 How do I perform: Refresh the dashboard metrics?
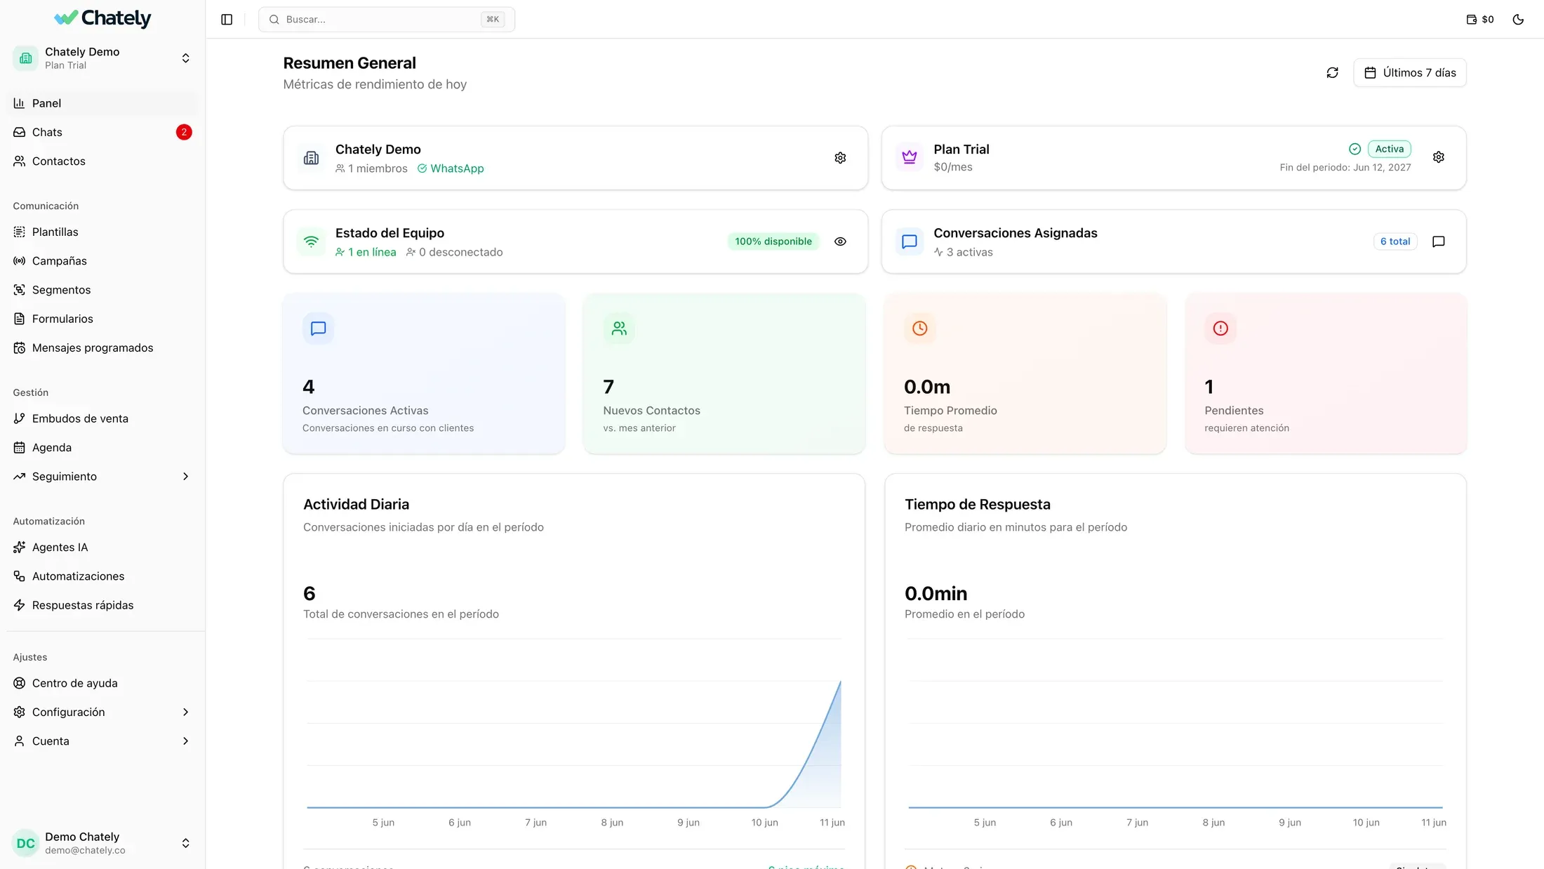click(x=1332, y=73)
